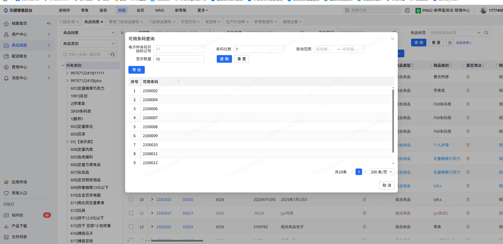Open the 200 条/页 page size dropdown
The width and height of the screenshot is (503, 244).
coord(382,172)
